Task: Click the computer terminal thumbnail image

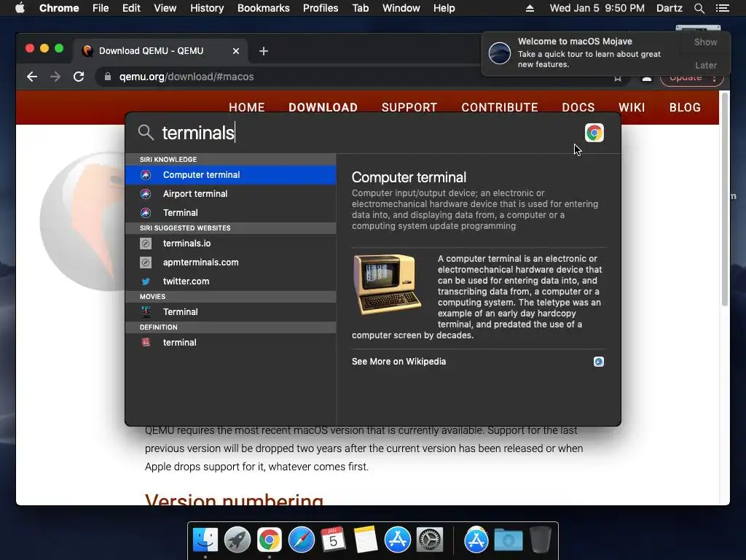Action: [388, 285]
